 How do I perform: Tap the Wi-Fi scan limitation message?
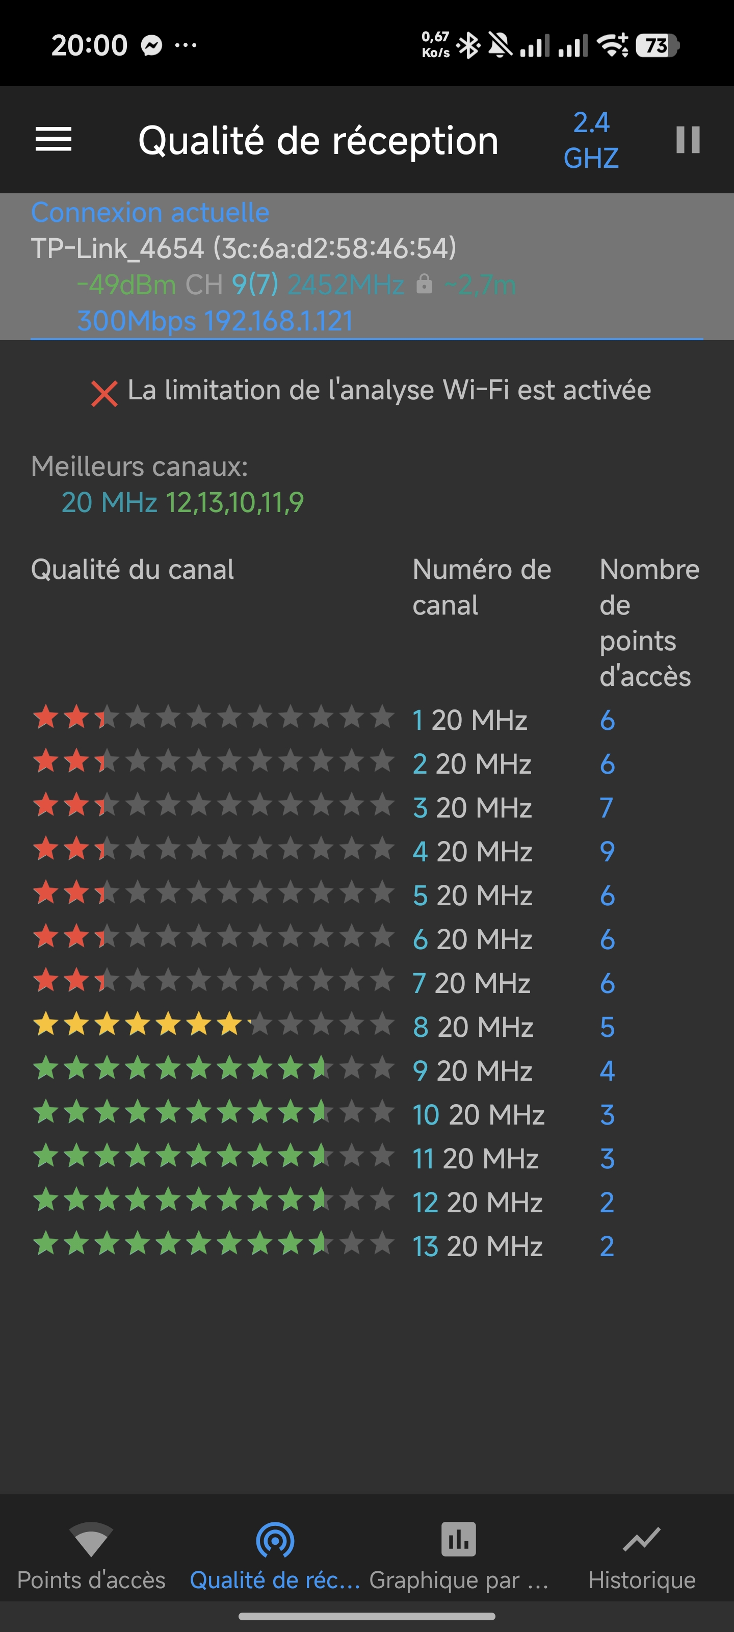pos(389,390)
